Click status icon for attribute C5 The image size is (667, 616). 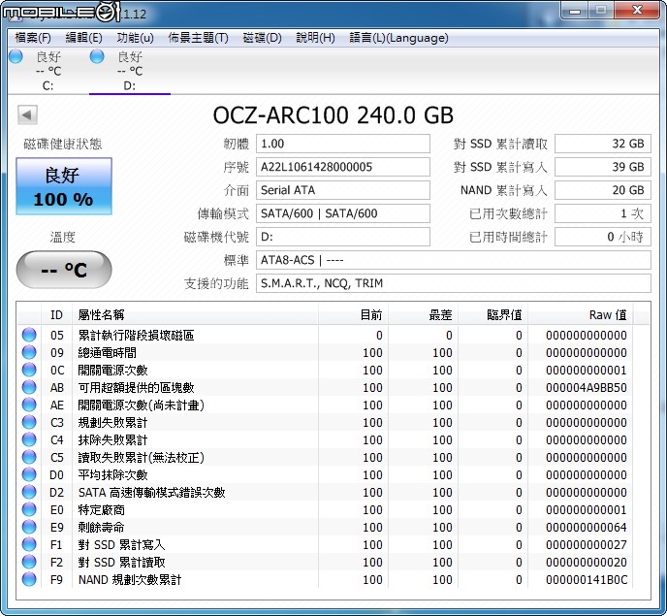29,457
